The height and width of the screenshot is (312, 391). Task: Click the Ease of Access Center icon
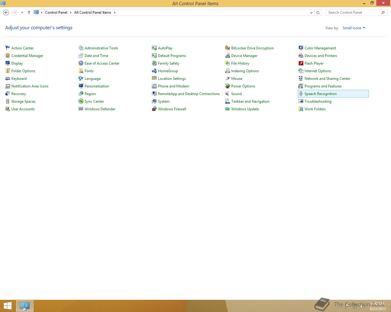pyautogui.click(x=81, y=63)
